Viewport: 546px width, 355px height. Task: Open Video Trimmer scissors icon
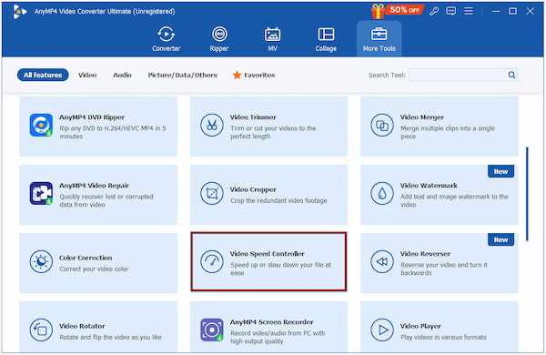212,125
